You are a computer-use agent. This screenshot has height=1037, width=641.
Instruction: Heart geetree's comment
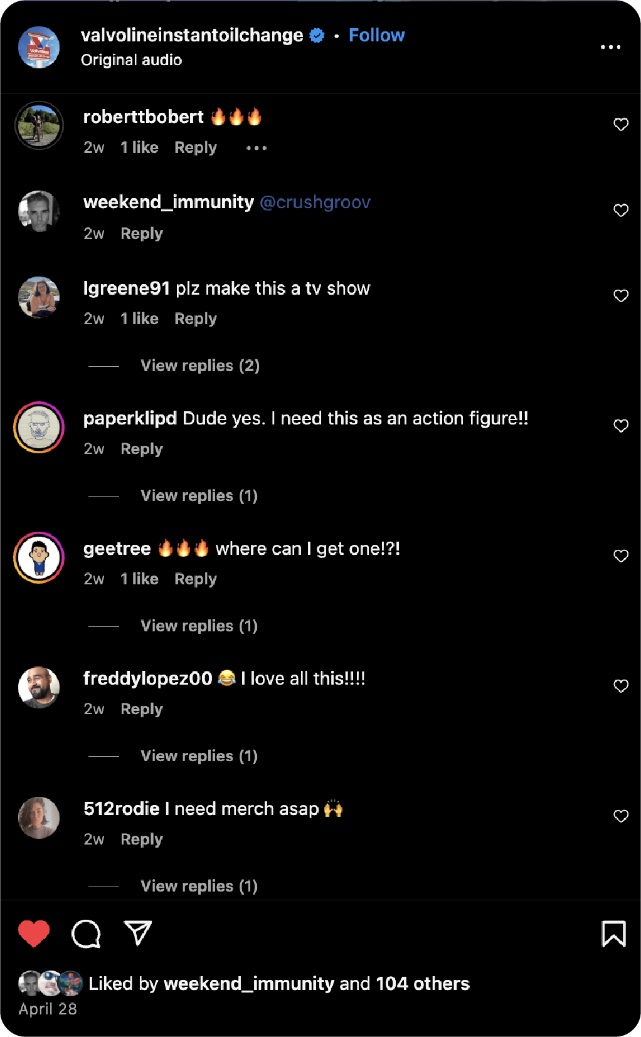click(x=621, y=556)
